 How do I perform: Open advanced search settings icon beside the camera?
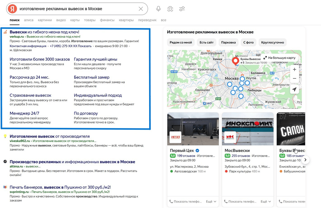[182, 9]
